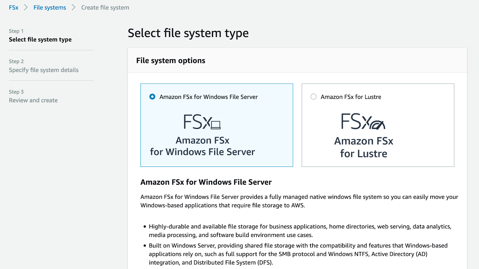
Task: Click the Step 2 label in the sidebar
Action: (16, 61)
